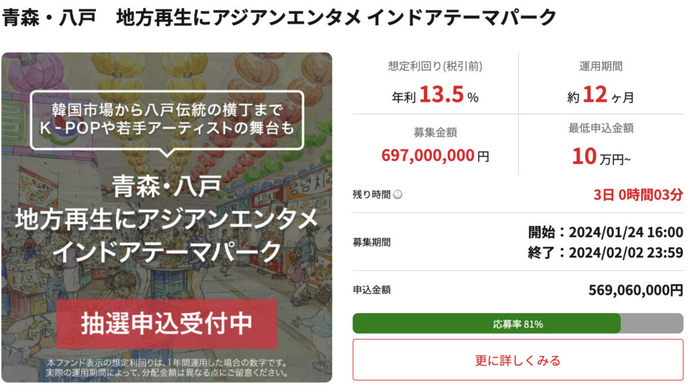
Task: Click the applied amount 569,060,000円
Action: (636, 290)
